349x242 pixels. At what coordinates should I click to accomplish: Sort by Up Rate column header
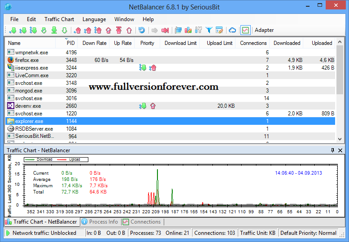(x=122, y=43)
